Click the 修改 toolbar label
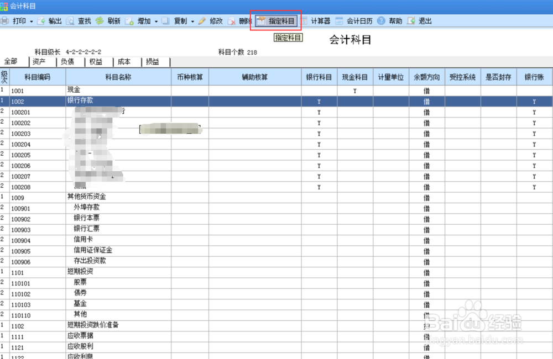 tap(216, 21)
